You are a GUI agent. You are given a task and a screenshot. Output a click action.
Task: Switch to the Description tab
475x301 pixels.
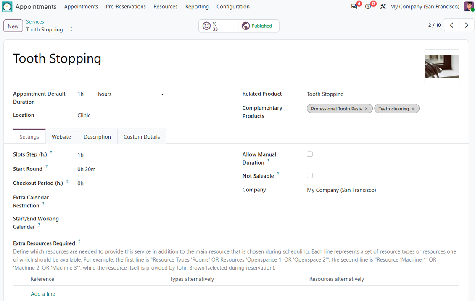point(97,137)
